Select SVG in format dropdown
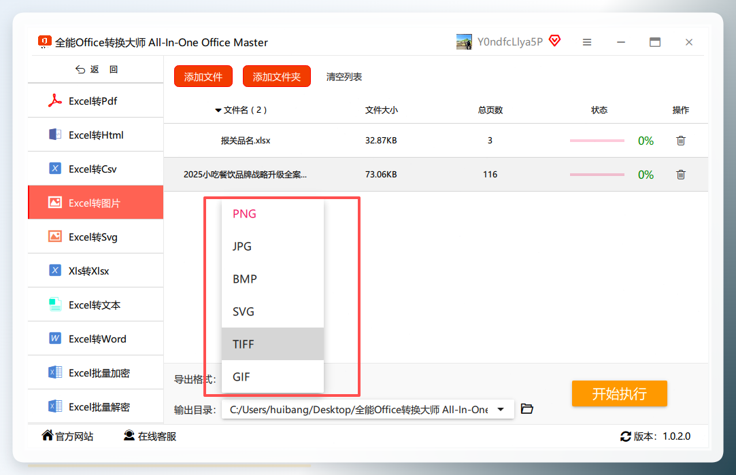Image resolution: width=736 pixels, height=475 pixels. pyautogui.click(x=272, y=311)
